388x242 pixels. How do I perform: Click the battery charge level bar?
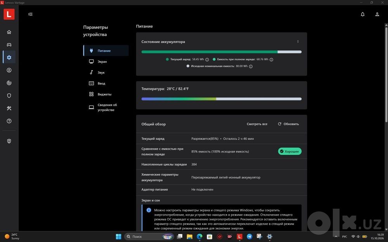coord(222,52)
